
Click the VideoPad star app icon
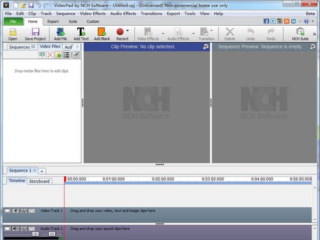6,5
